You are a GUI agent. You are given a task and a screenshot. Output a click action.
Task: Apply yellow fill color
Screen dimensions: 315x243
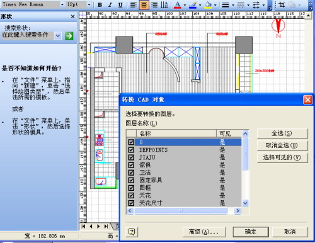[x=208, y=5]
